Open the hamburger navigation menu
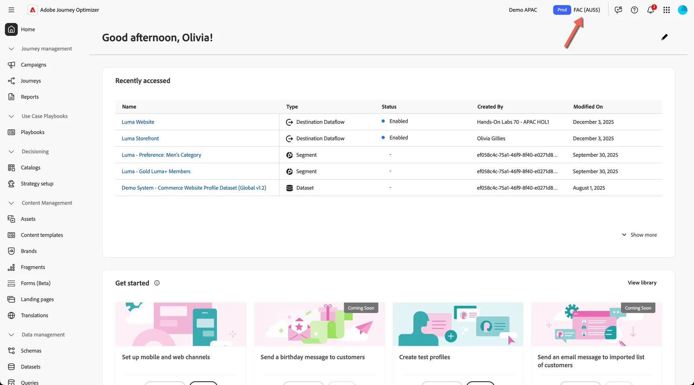The image size is (694, 385). tap(11, 10)
